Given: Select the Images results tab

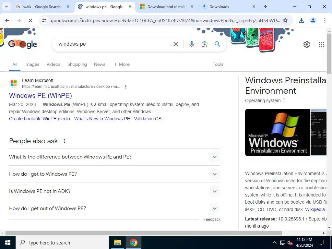Looking at the screenshot, I should click(32, 65).
